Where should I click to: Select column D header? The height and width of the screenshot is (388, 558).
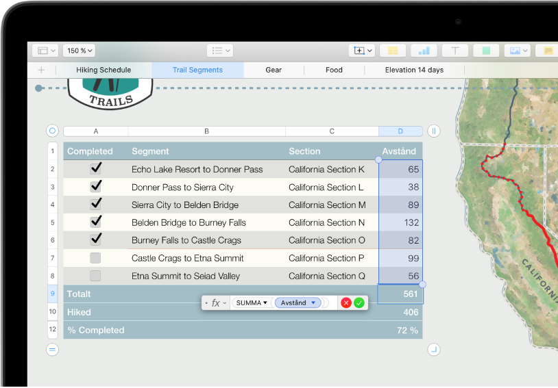click(400, 131)
